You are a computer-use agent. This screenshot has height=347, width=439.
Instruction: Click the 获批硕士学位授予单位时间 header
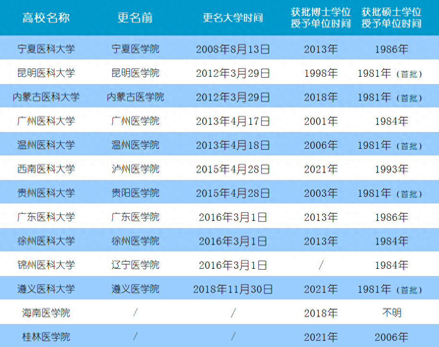pos(391,18)
